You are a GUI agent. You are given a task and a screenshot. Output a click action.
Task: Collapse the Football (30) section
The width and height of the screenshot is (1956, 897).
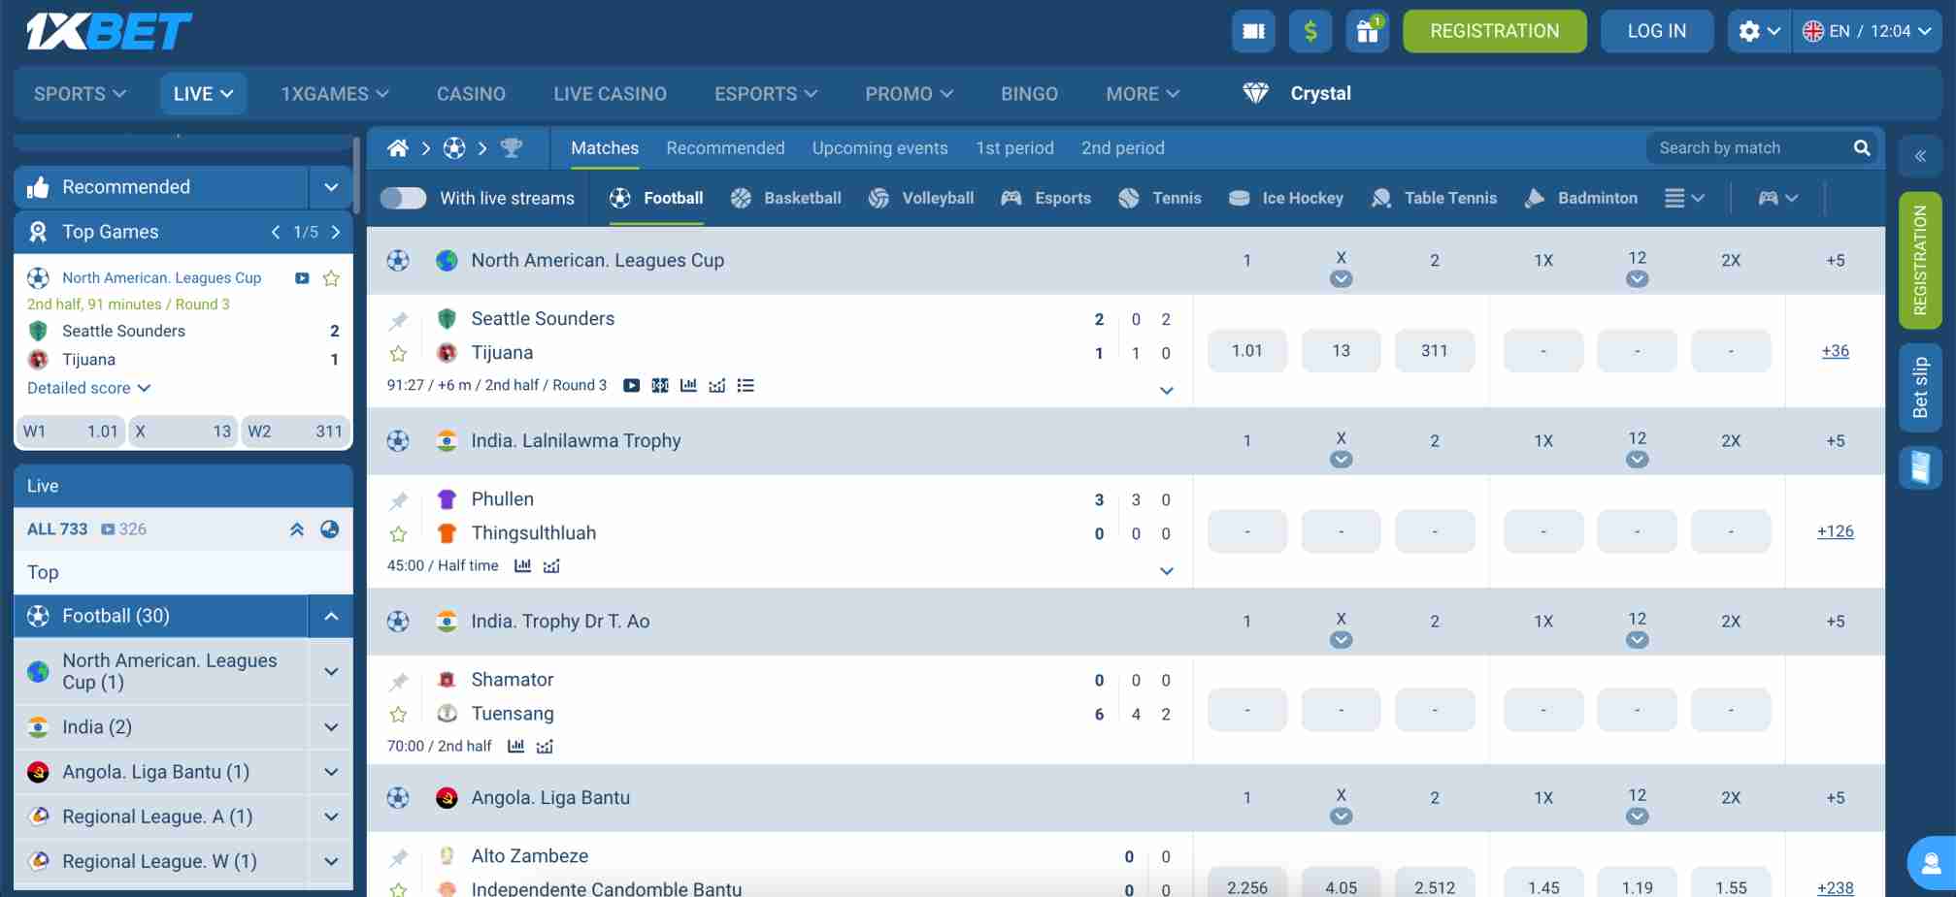click(x=331, y=616)
